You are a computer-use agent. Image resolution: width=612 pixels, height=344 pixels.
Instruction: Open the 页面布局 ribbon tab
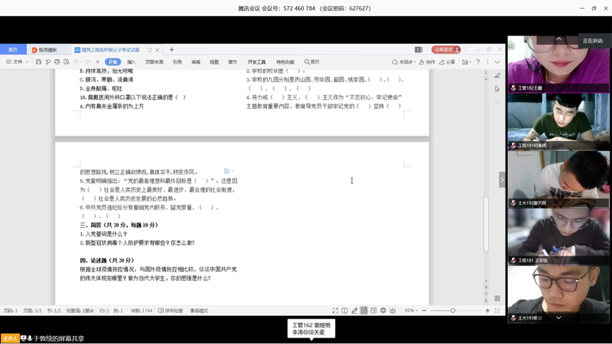154,62
